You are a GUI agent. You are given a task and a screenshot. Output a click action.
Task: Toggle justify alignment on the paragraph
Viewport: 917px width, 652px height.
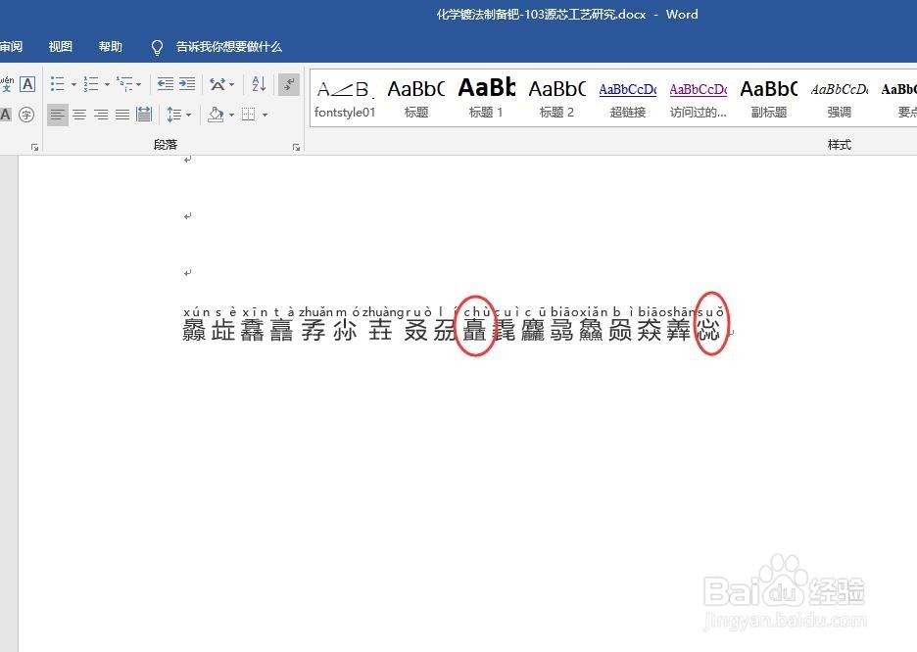click(122, 115)
